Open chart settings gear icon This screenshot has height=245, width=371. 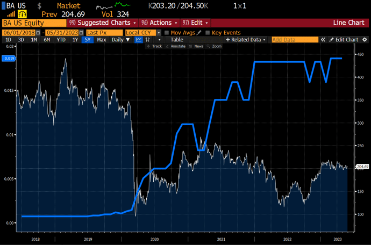(x=365, y=40)
